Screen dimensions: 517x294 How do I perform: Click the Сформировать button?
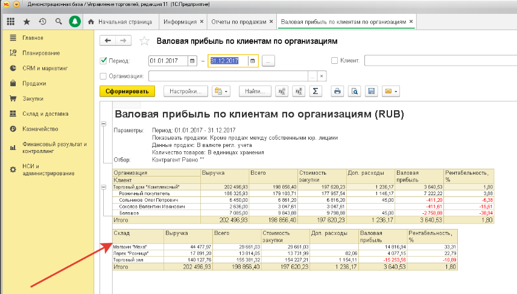127,92
